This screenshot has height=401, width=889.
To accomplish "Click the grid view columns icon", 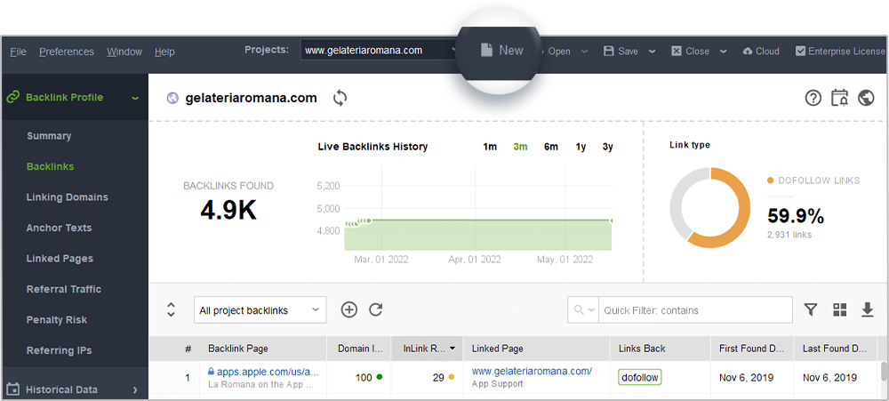I will point(840,309).
